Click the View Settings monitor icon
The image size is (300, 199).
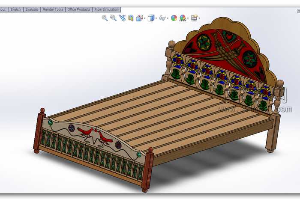pyautogui.click(x=194, y=18)
